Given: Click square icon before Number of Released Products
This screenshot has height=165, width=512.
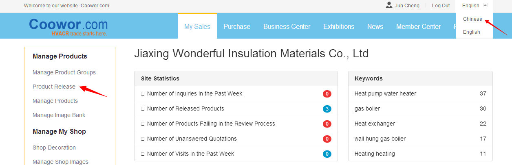Looking at the screenshot, I should [x=143, y=109].
